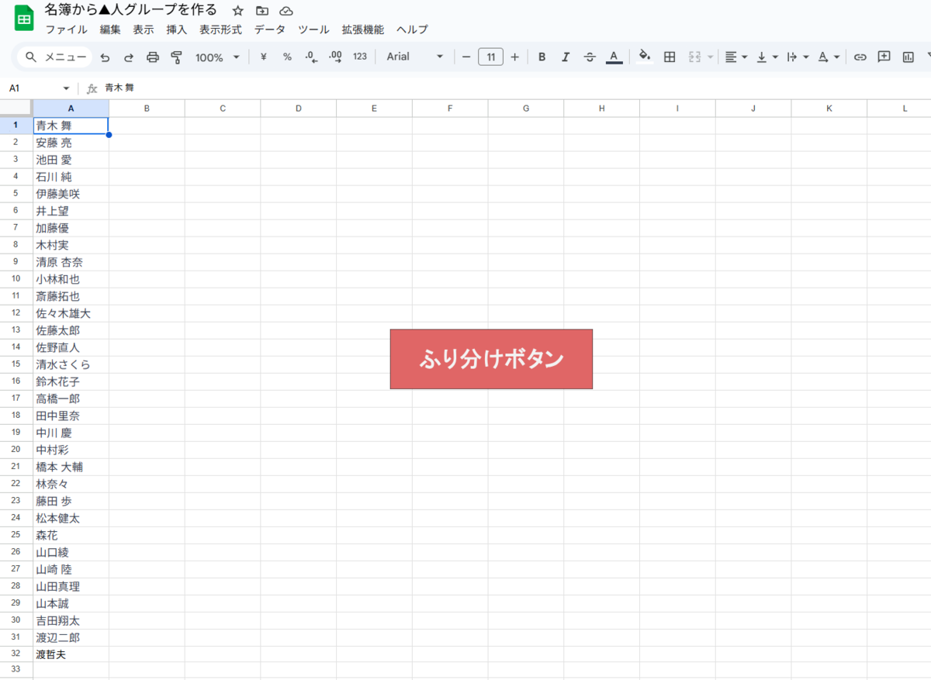The image size is (931, 680).
Task: Activate the paint format roller
Action: [x=176, y=57]
